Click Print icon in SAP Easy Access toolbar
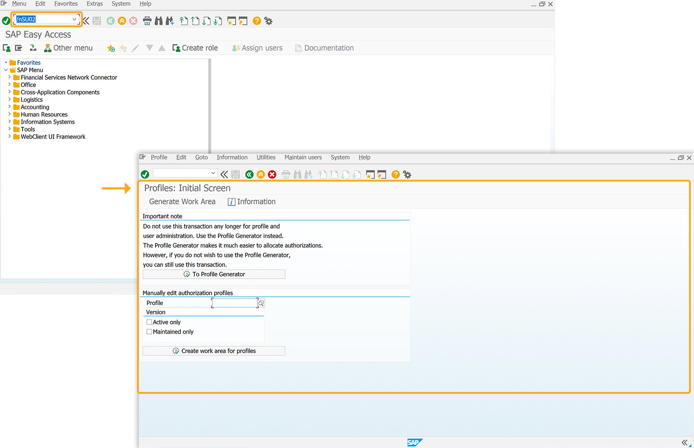Image resolution: width=694 pixels, height=448 pixels. [x=147, y=21]
